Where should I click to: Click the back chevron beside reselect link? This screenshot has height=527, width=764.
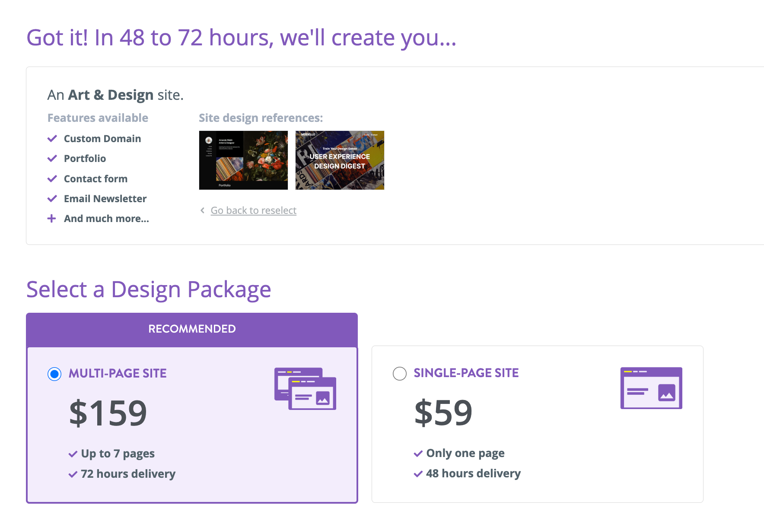(202, 210)
